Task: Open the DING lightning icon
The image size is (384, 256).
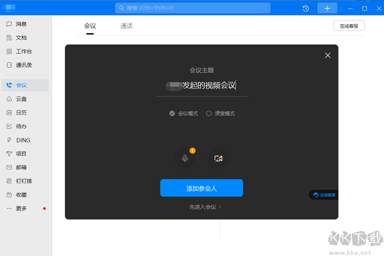Action: (x=9, y=140)
